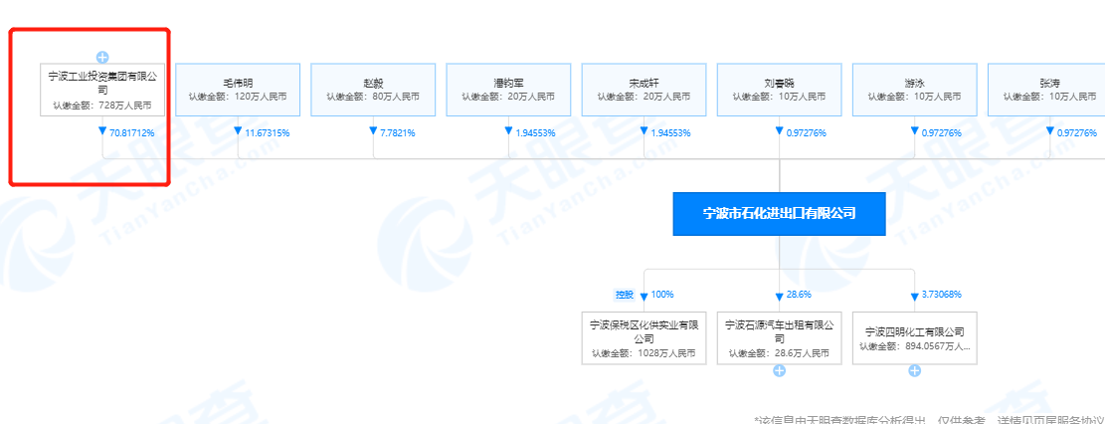This screenshot has width=1105, height=424.
Task: Open subsidiary 宁波四明化工有限公司
Action: [x=915, y=338]
